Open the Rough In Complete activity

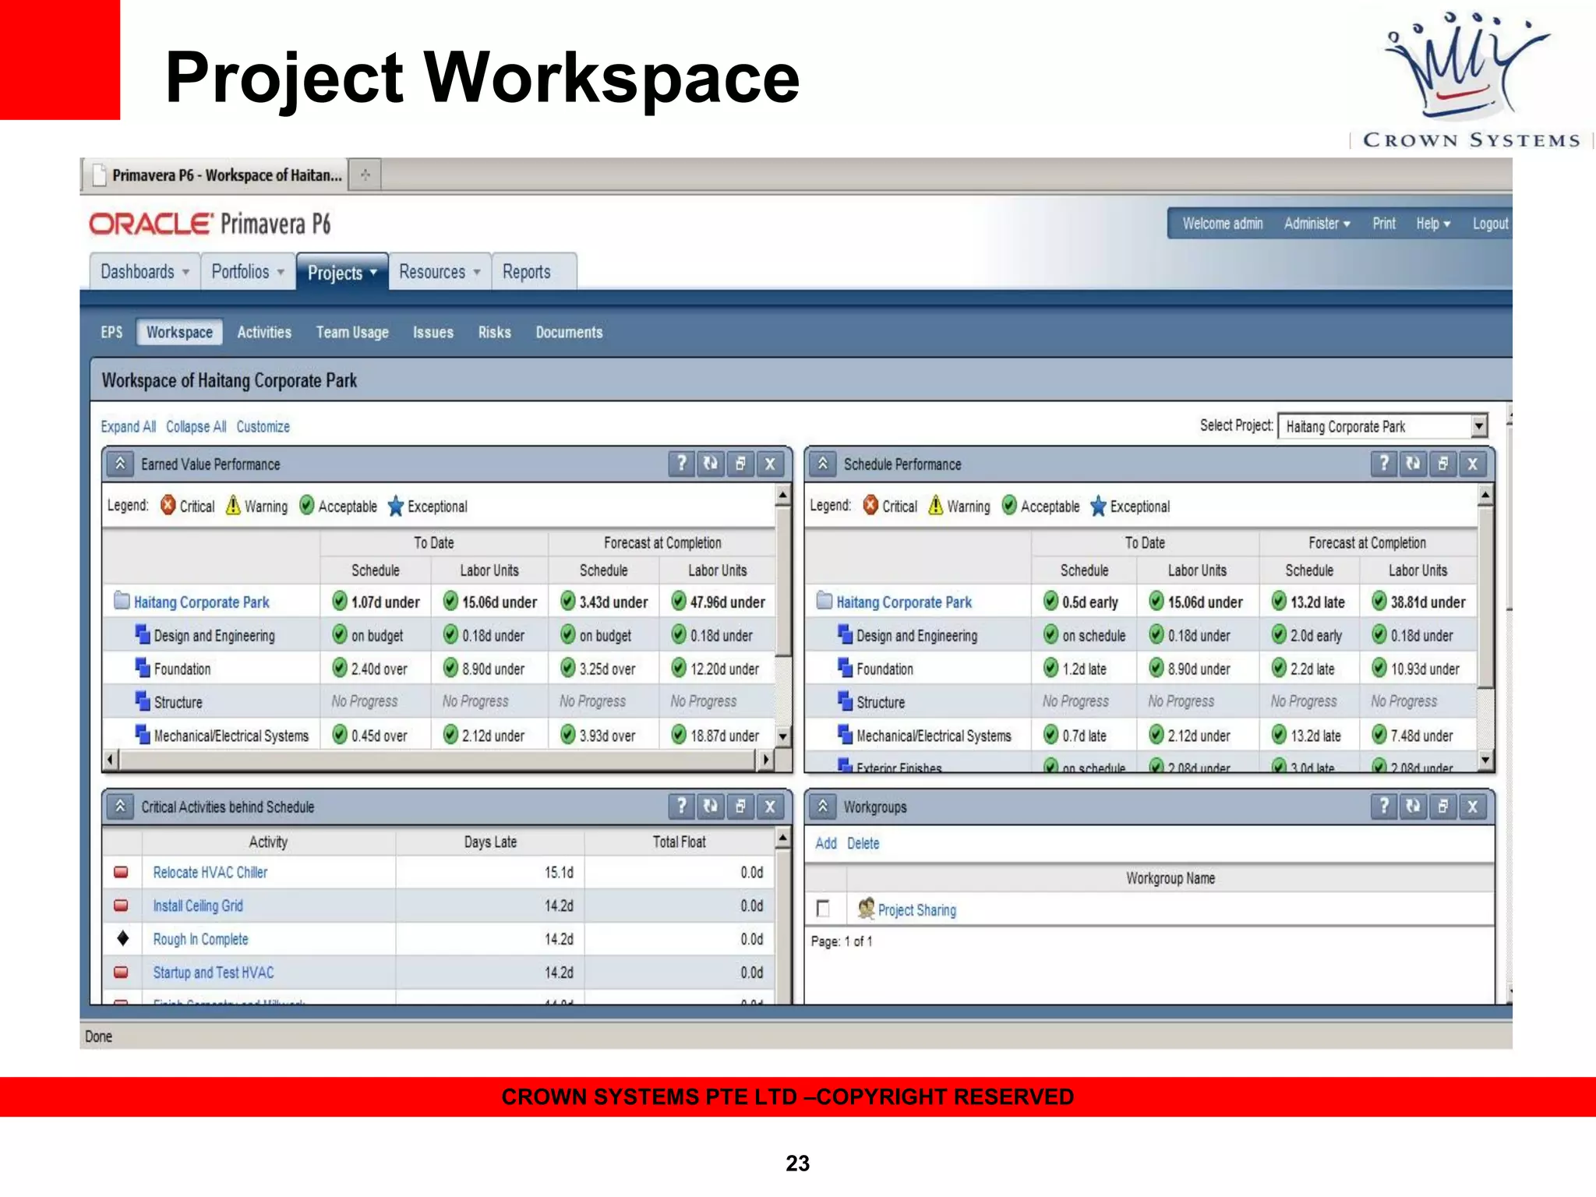200,939
